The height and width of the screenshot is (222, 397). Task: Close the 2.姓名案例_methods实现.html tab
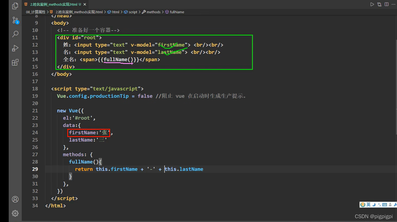tap(85, 4)
